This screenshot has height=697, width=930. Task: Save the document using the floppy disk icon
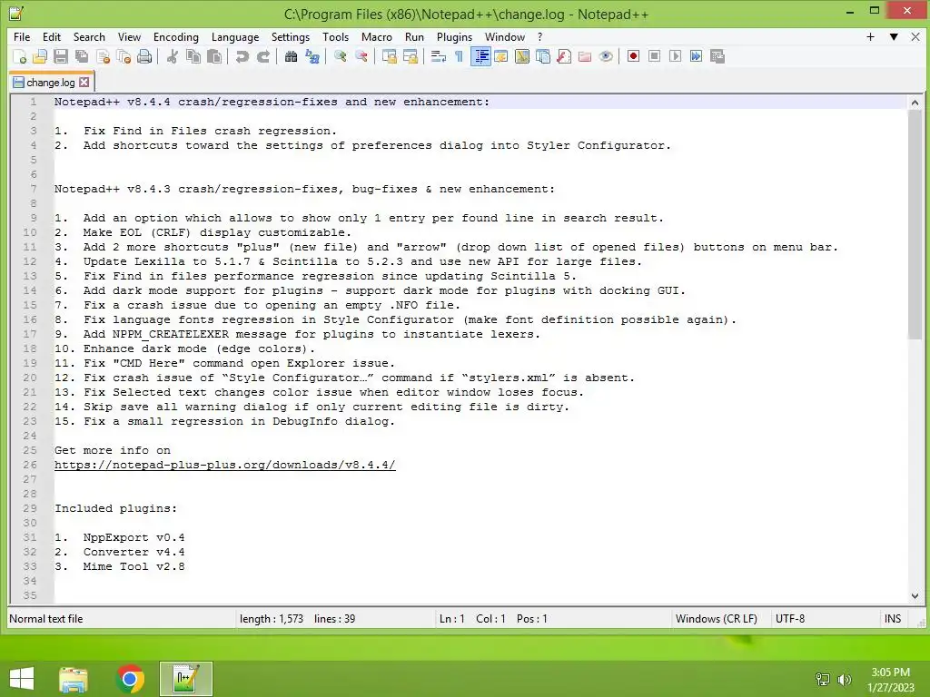(x=61, y=56)
